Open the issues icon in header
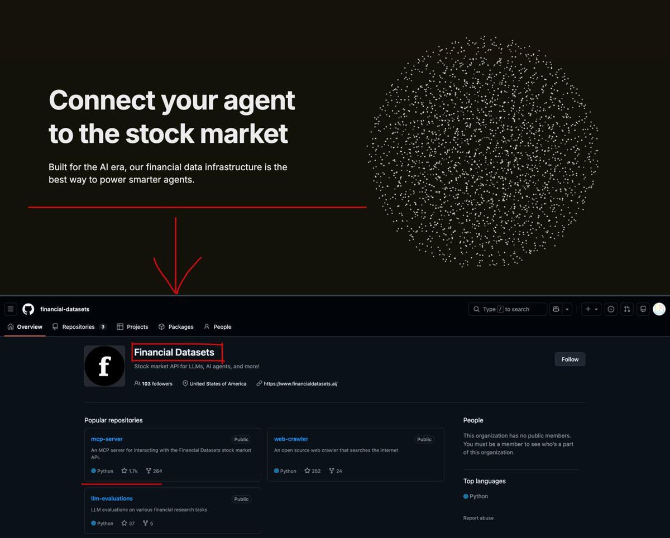The height and width of the screenshot is (538, 670). [x=611, y=309]
